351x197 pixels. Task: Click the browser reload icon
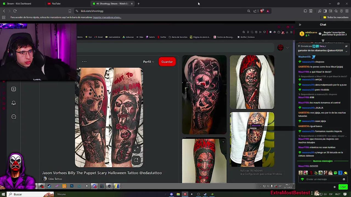click(15, 11)
